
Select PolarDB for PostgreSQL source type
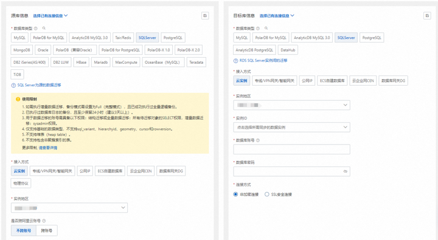[x=120, y=50]
